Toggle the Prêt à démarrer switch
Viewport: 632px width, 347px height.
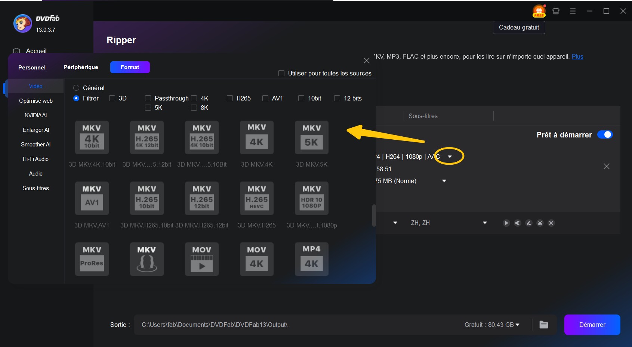pos(605,134)
